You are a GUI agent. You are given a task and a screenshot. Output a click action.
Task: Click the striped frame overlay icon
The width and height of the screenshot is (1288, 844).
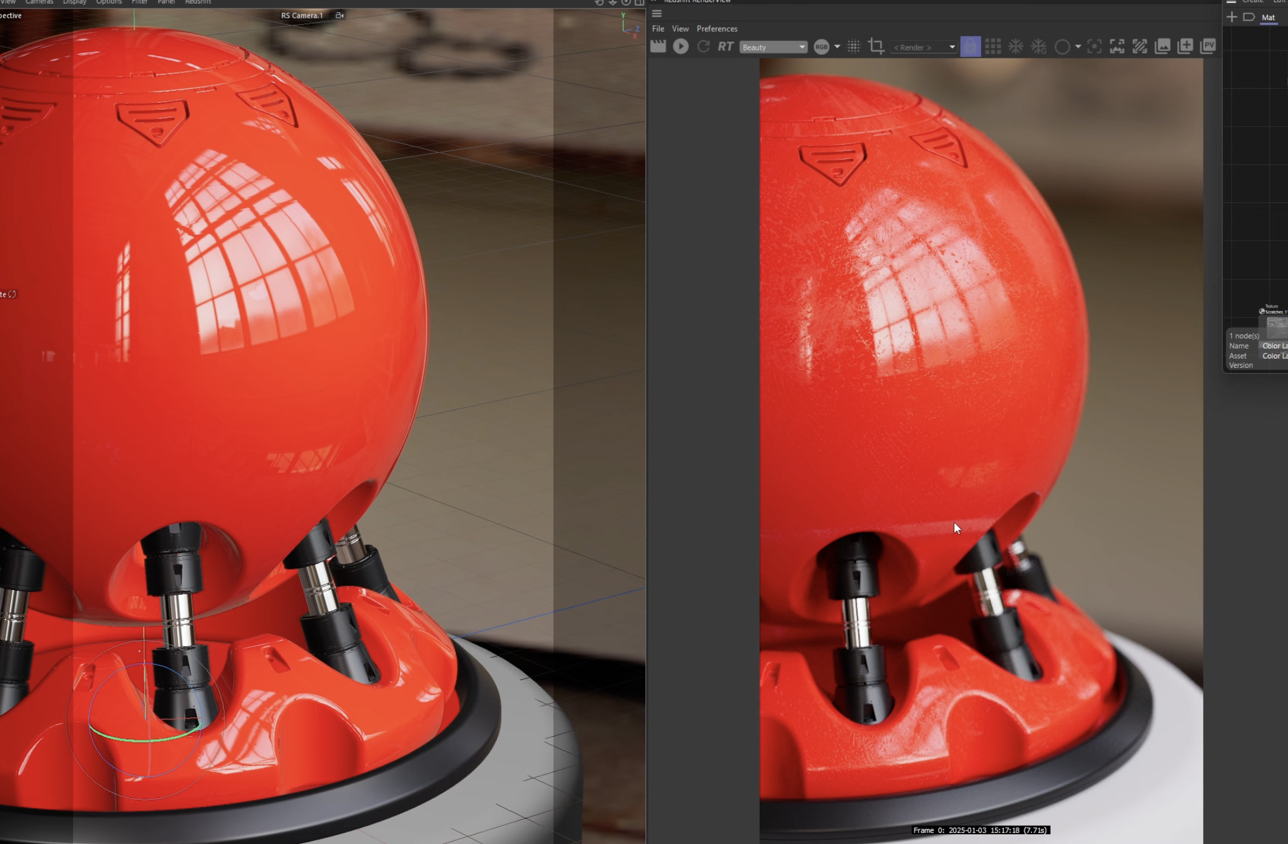pos(1139,46)
